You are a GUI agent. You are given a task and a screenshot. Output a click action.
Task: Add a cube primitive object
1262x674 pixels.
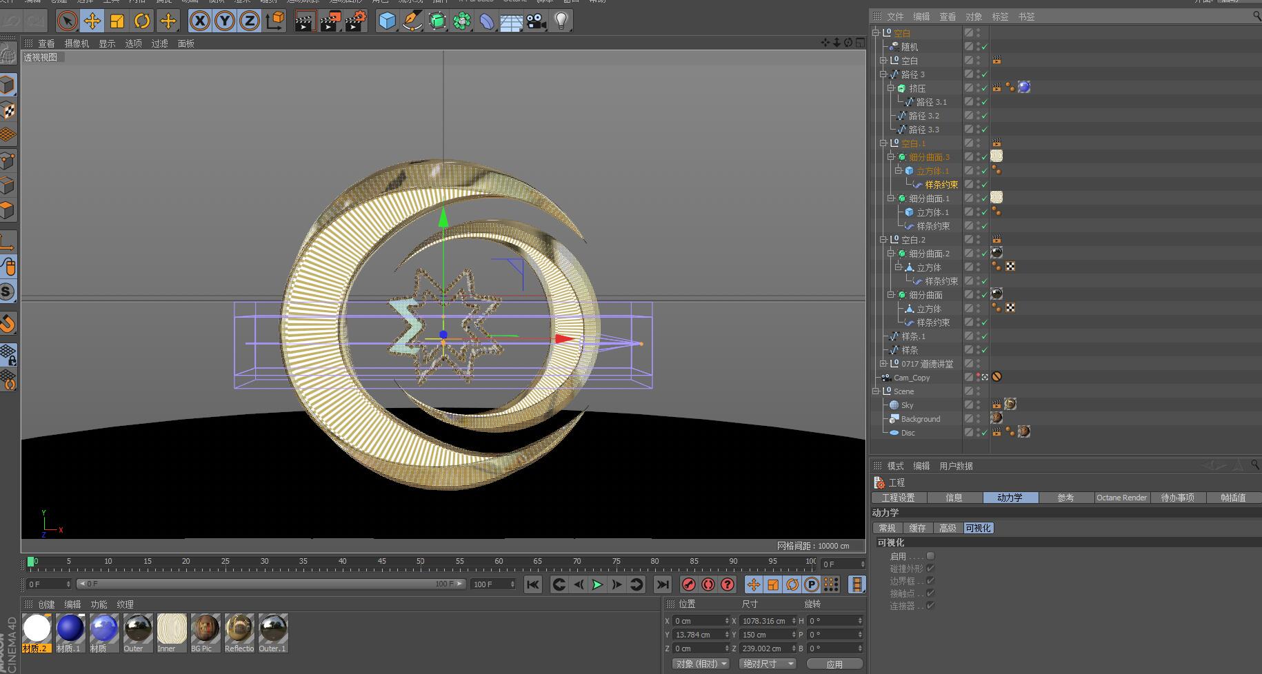click(388, 21)
